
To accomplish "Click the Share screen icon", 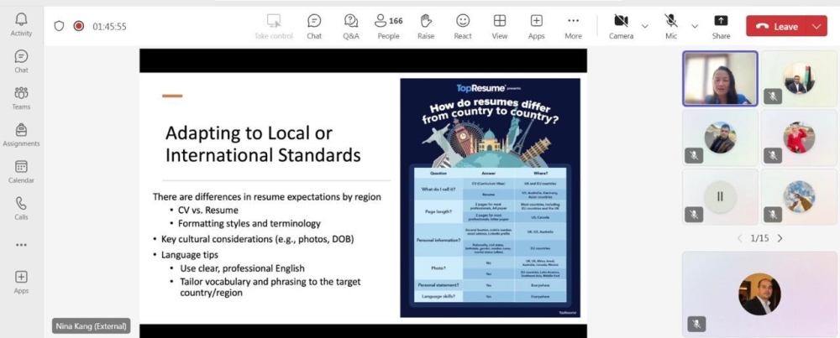I will click(721, 25).
